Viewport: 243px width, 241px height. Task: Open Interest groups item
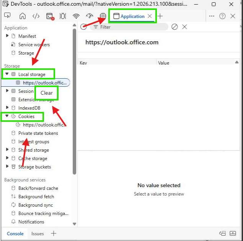coord(34,142)
